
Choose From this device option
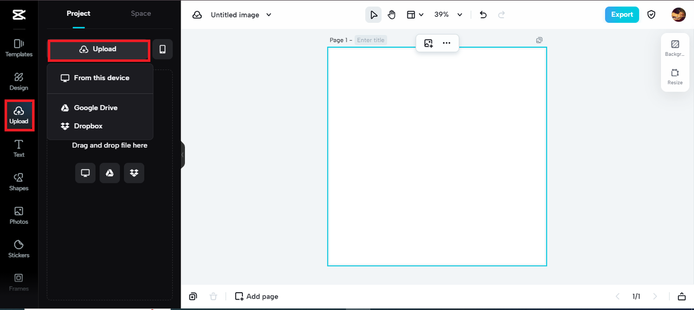(x=100, y=78)
